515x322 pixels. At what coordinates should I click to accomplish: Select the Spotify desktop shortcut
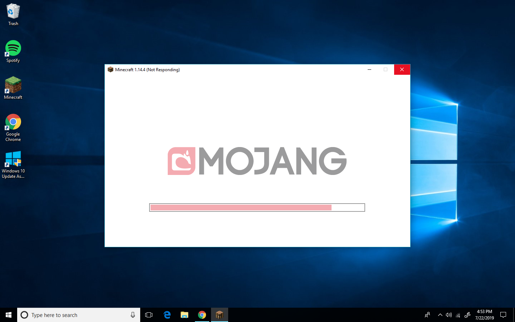13,52
